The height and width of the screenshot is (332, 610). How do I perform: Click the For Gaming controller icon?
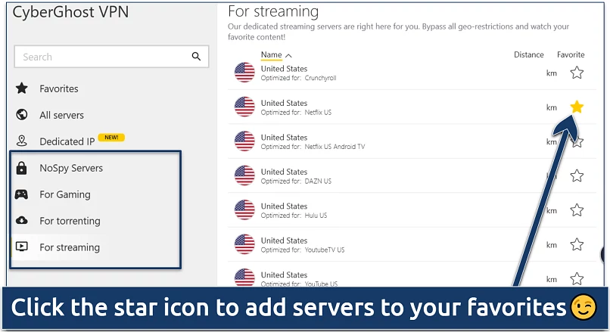click(21, 194)
